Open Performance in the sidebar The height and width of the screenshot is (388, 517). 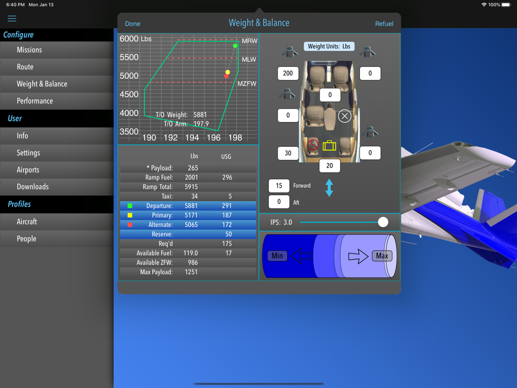pos(57,101)
